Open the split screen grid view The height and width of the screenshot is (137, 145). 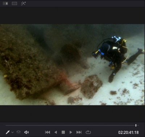[x=14, y=4]
